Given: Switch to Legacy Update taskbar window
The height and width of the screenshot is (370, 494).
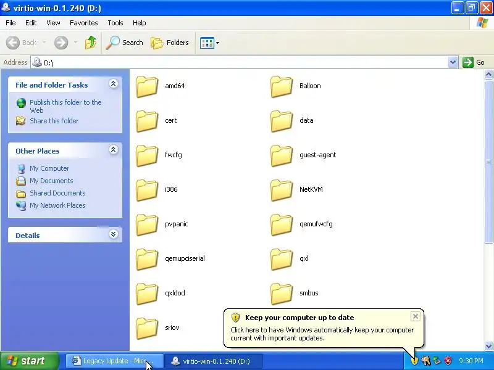Looking at the screenshot, I should [114, 361].
